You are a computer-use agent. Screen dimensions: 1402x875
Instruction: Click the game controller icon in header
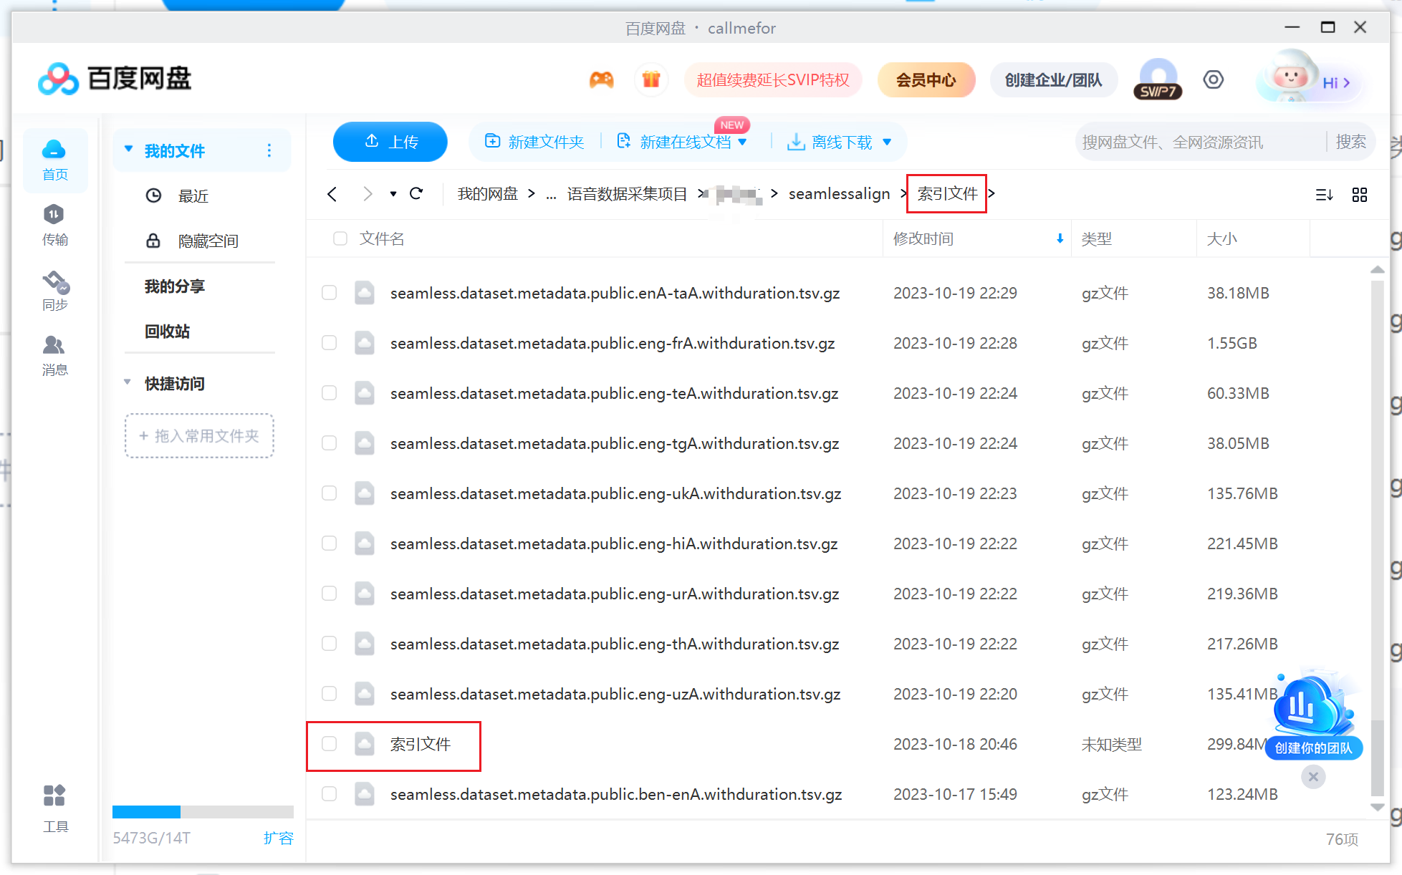pyautogui.click(x=601, y=79)
